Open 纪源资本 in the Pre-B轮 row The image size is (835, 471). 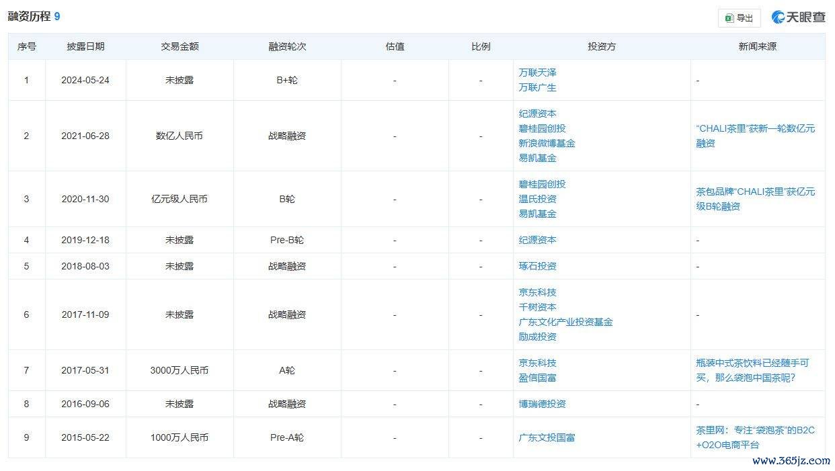[x=537, y=240]
